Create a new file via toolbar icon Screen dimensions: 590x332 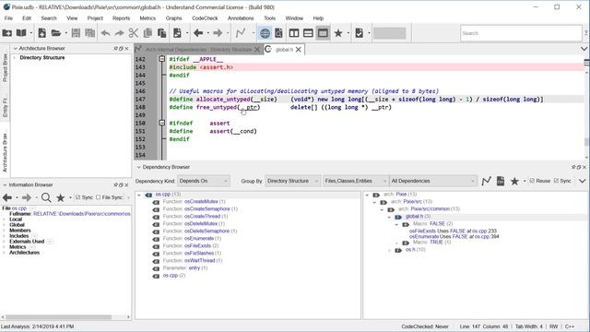coord(42,33)
